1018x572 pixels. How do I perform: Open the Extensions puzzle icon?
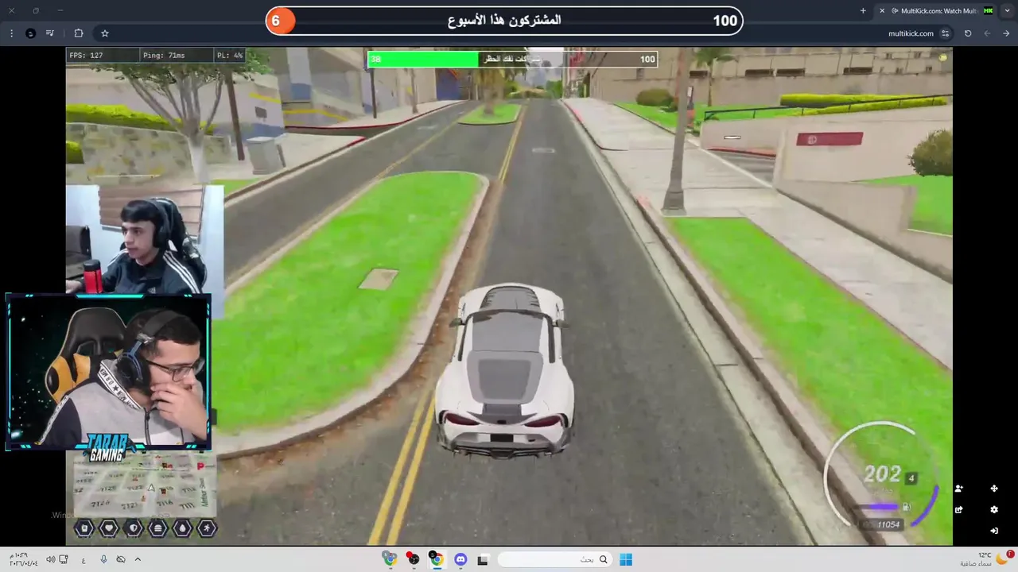(79, 33)
